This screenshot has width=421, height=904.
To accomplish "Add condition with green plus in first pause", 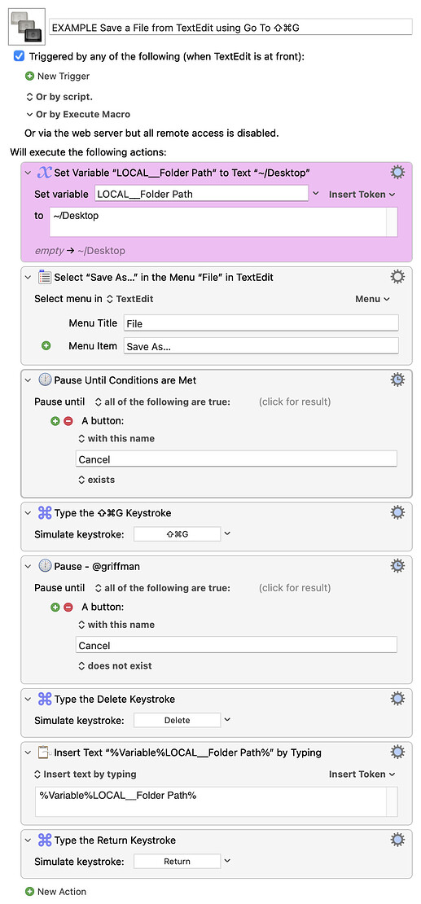I will [x=55, y=421].
